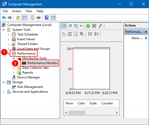The height and width of the screenshot is (125, 149).
Task: Select Shared Folders in the tree
Action: (x=28, y=44)
